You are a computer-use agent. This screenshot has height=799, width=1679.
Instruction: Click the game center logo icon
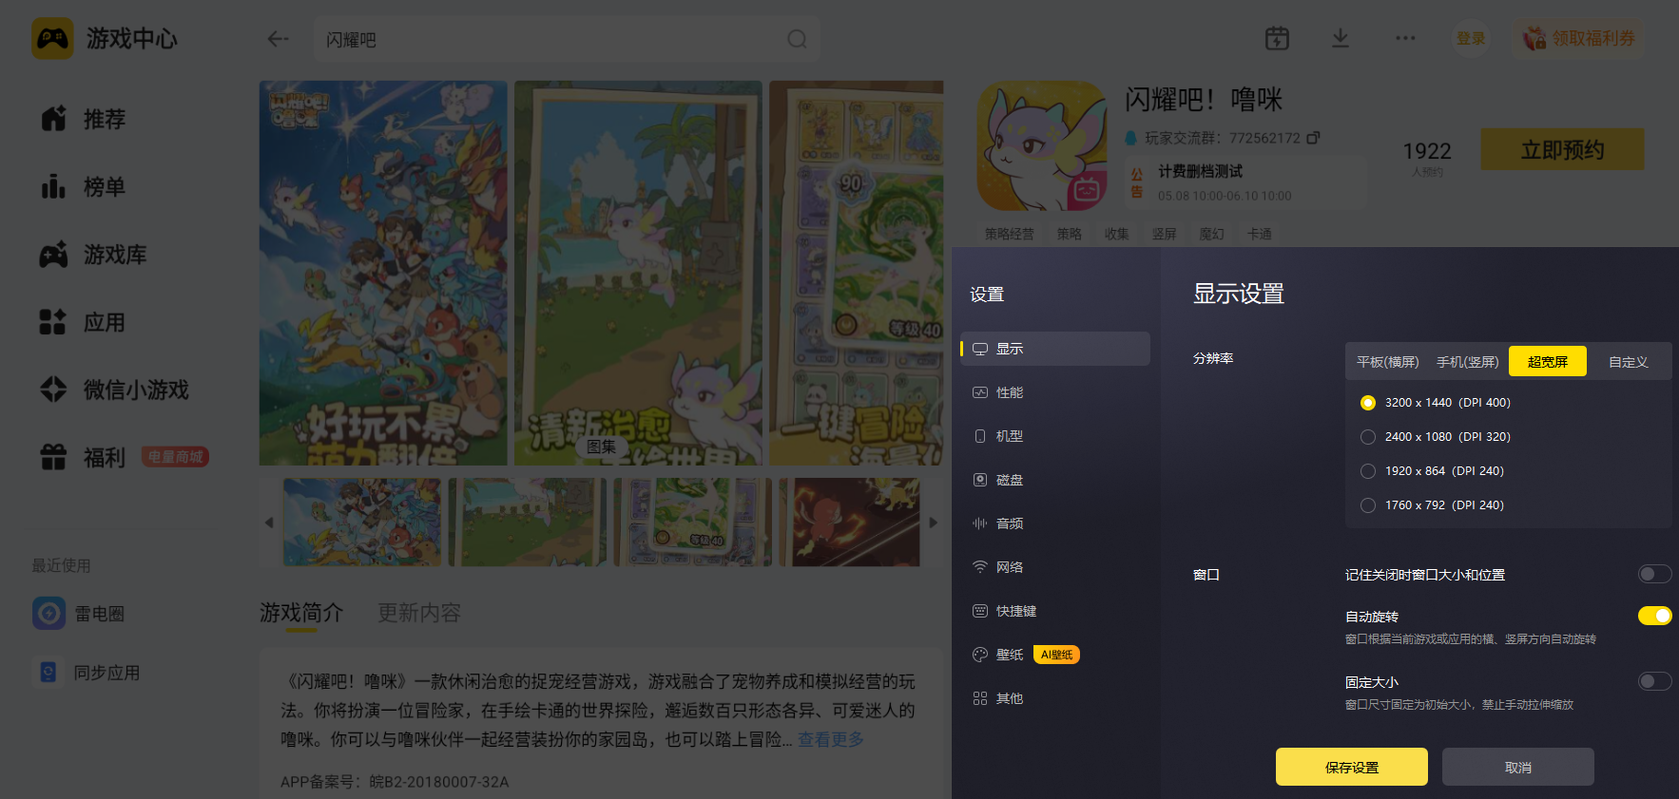click(x=52, y=39)
